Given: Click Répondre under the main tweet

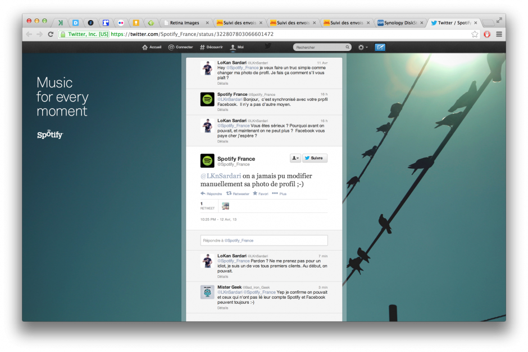Looking at the screenshot, I should (211, 194).
